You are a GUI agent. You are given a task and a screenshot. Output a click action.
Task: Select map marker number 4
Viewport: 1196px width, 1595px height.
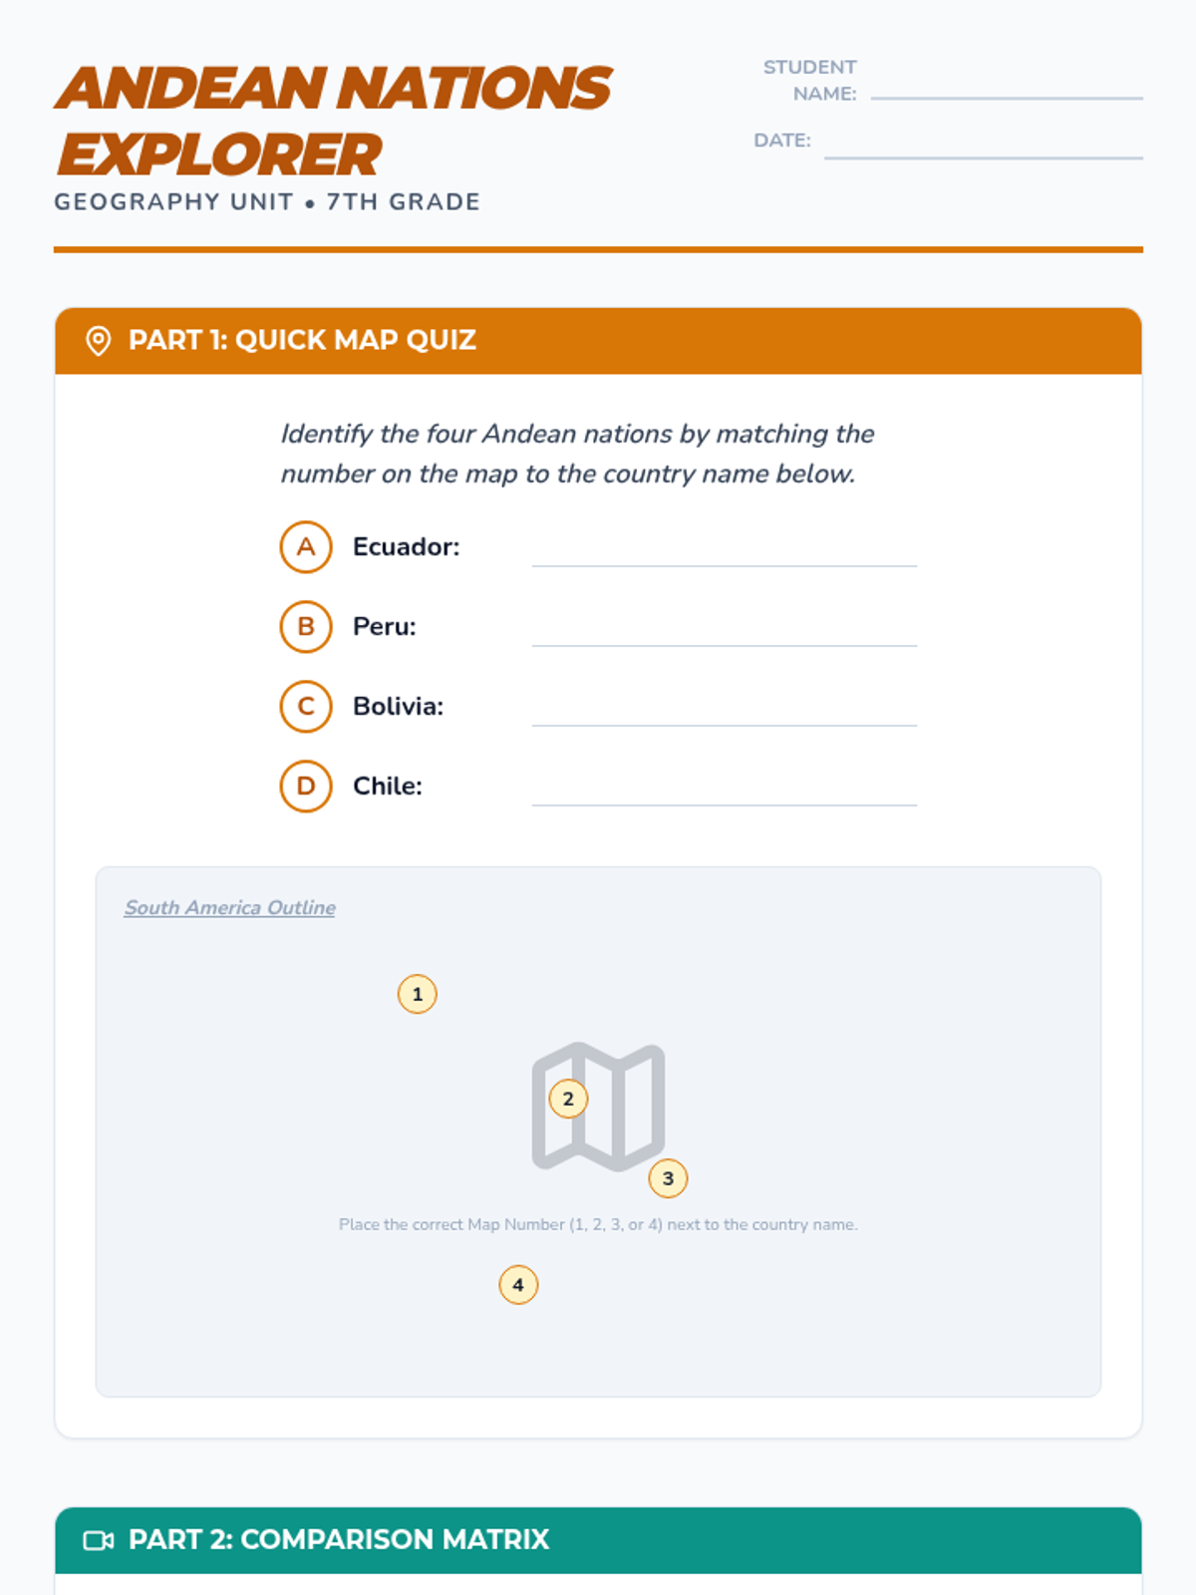518,1285
